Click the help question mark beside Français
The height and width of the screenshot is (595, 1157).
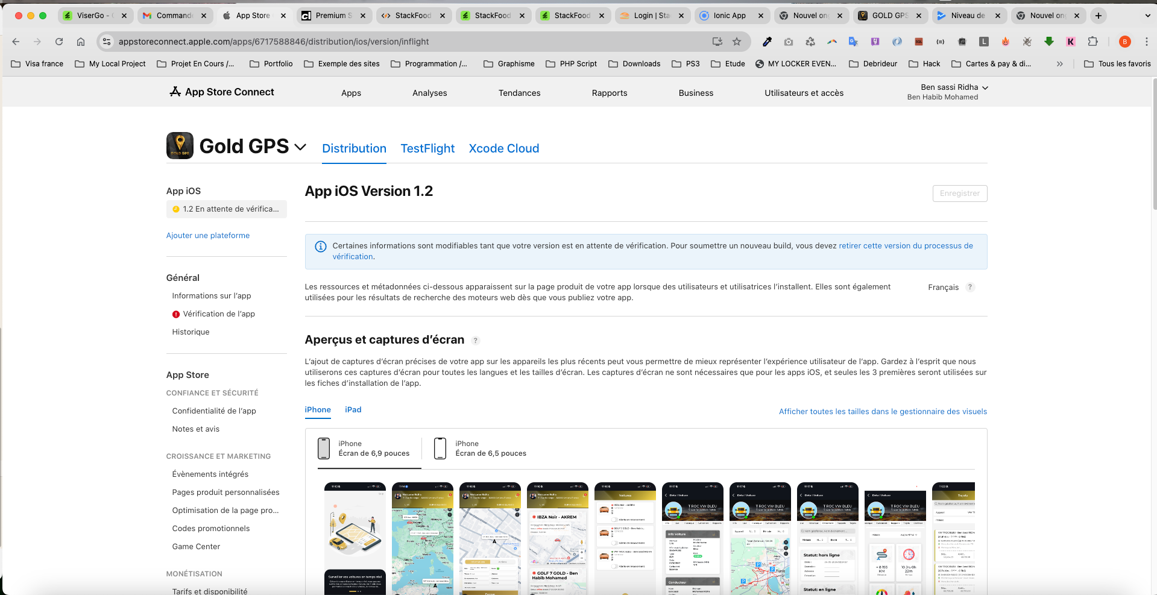point(969,288)
